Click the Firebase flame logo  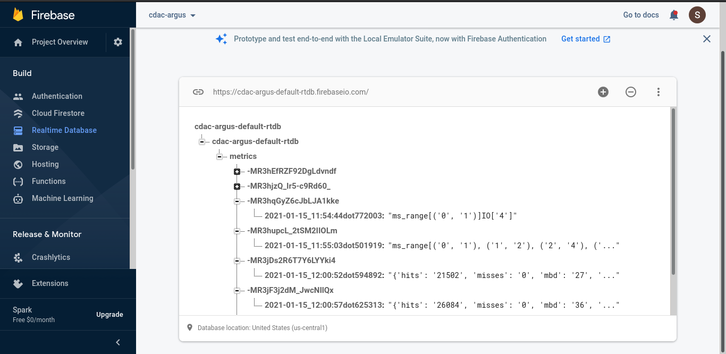(19, 14)
